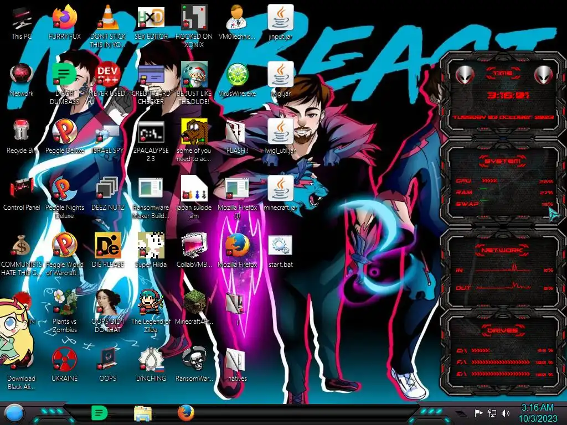567x425 pixels.
Task: Open the Start orb button
Action: 14,413
